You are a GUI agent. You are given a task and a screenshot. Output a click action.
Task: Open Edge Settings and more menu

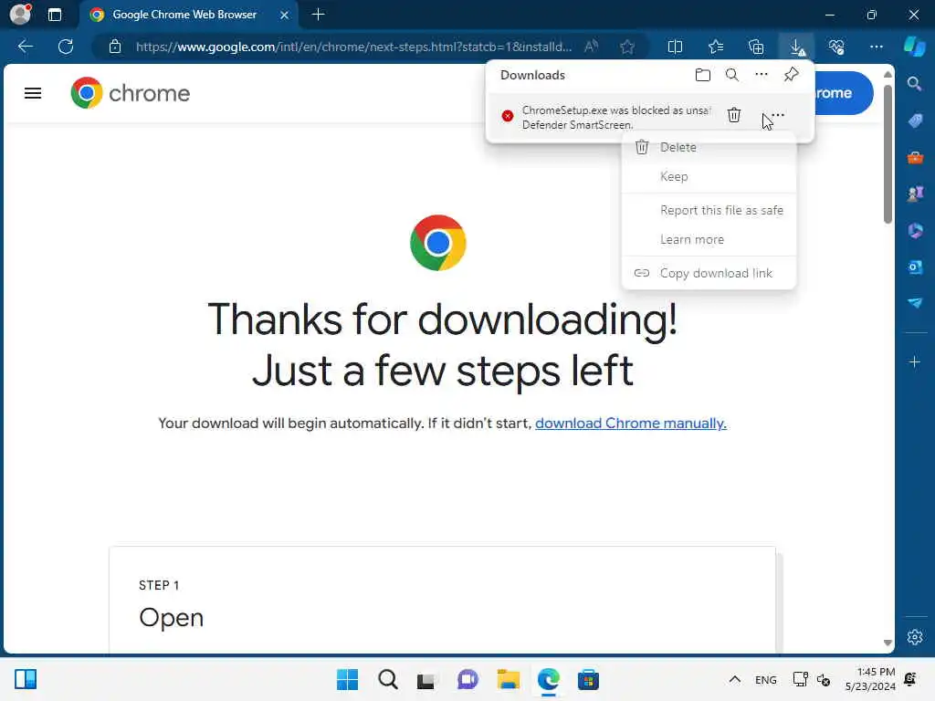click(x=876, y=47)
